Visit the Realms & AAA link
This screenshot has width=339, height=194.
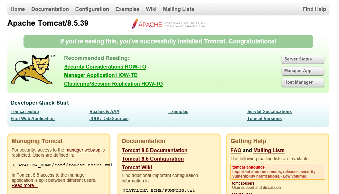[x=104, y=111]
